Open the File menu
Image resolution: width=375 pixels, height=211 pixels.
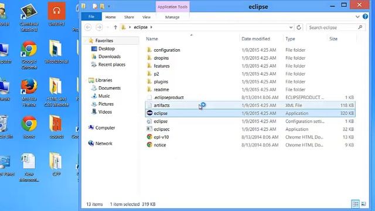pos(91,16)
